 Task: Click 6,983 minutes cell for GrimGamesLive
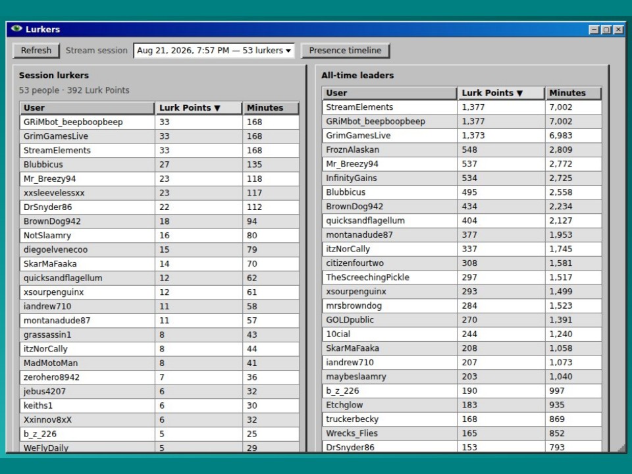(573, 136)
